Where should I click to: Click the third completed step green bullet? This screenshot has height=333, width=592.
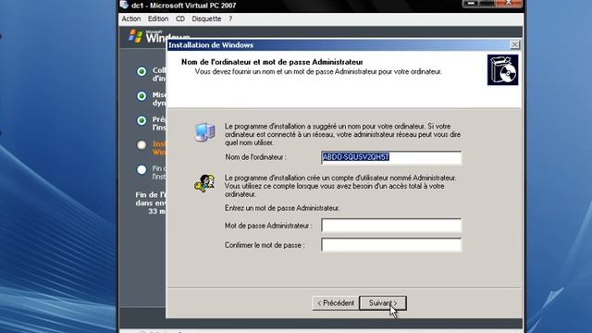pyautogui.click(x=142, y=120)
